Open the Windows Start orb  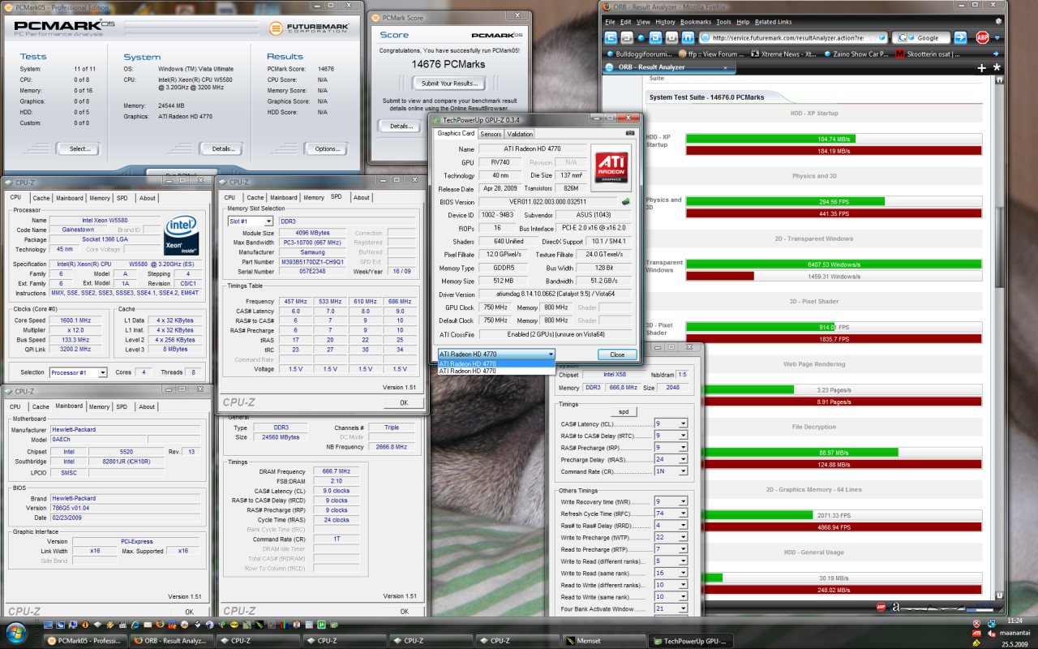click(x=16, y=633)
